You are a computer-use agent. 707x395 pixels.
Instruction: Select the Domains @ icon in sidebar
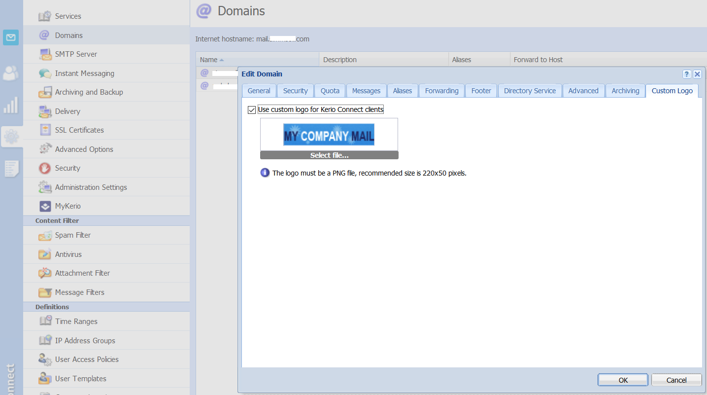pyautogui.click(x=45, y=35)
